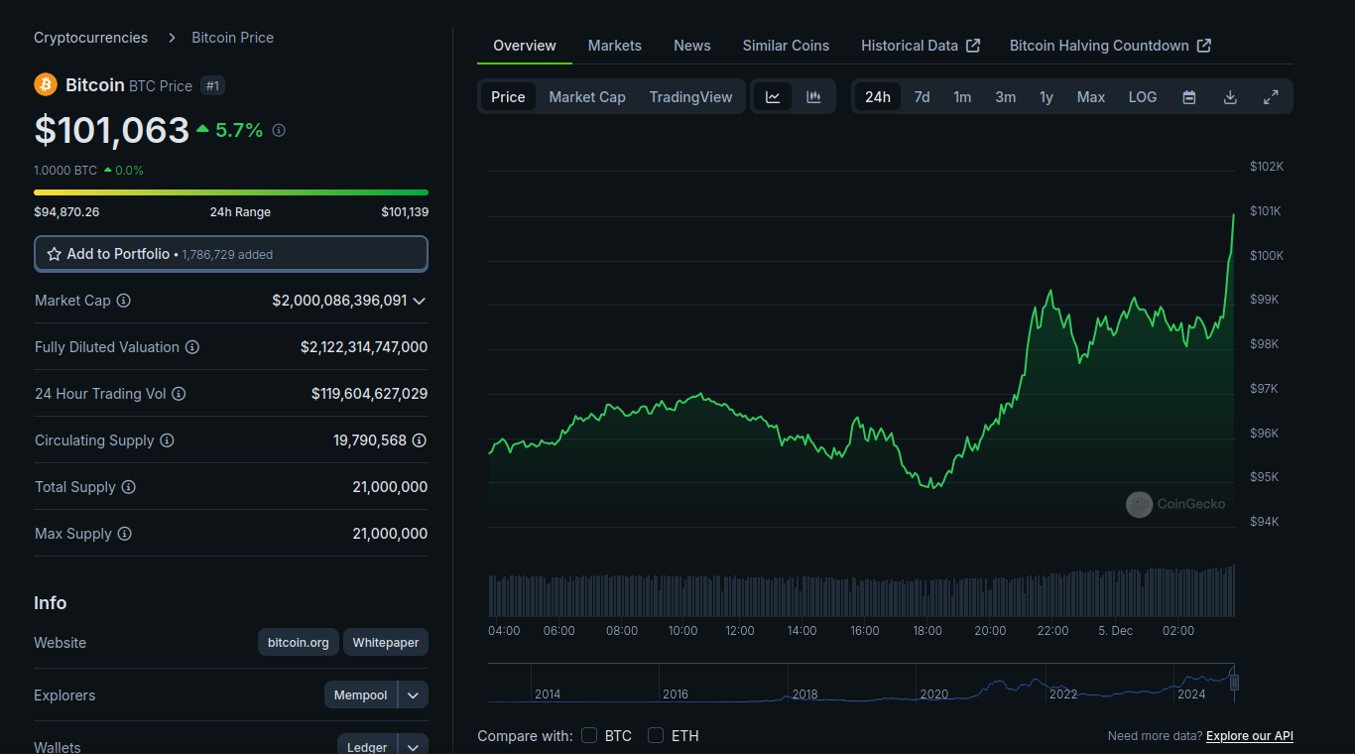Open the Overview tab
Viewport: 1355px width, 754px height.
[x=525, y=46]
